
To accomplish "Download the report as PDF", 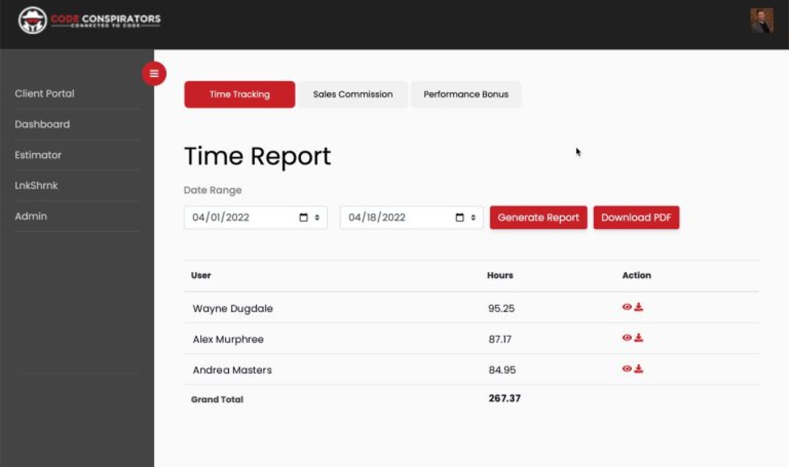I will coord(636,217).
